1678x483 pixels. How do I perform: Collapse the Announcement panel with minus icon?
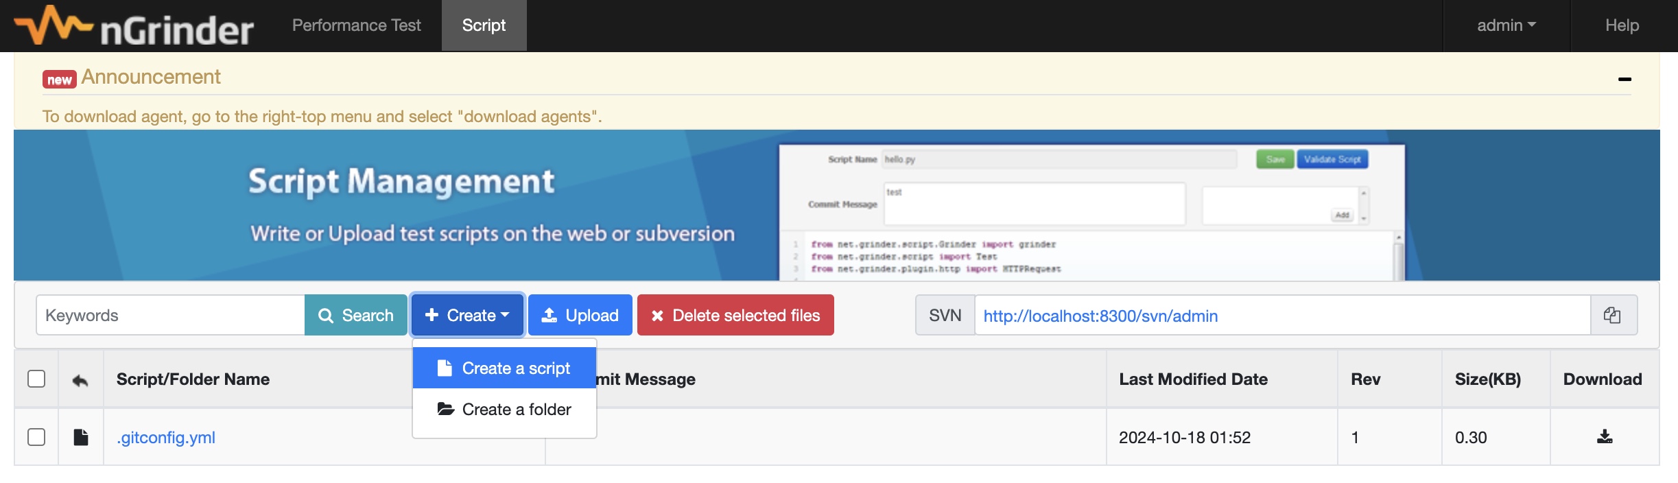click(x=1624, y=79)
